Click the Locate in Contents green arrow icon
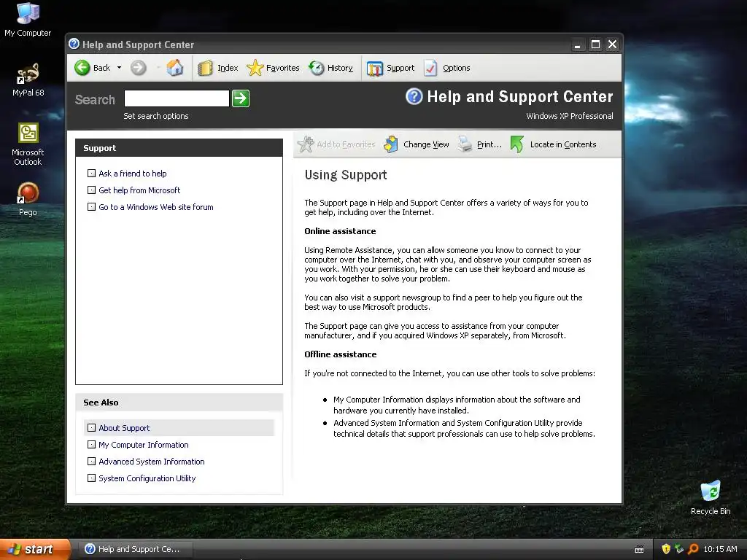Image resolution: width=747 pixels, height=560 pixels. tap(517, 144)
